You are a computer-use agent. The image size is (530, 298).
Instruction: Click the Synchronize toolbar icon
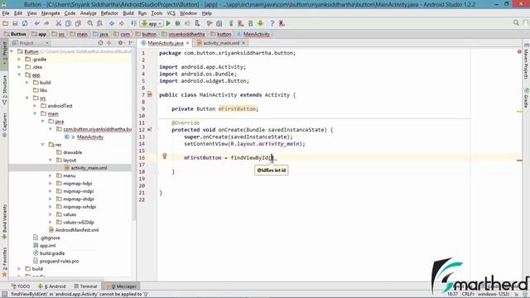click(25, 23)
